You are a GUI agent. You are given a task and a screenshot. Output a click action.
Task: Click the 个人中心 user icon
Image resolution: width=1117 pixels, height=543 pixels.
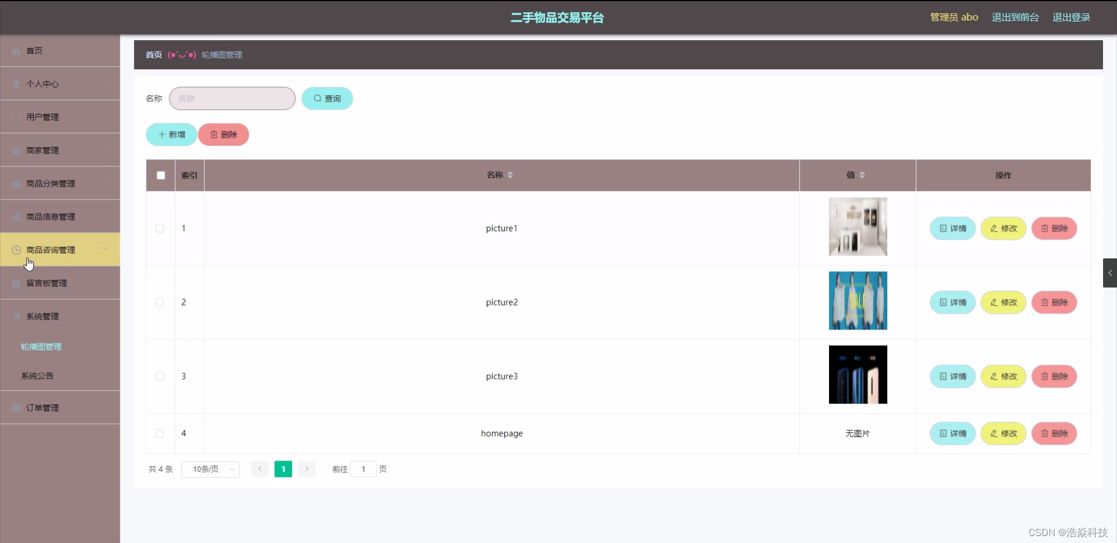coord(16,84)
